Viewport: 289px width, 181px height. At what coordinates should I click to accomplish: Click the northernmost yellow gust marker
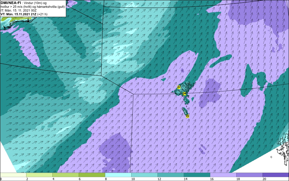pyautogui.click(x=179, y=87)
